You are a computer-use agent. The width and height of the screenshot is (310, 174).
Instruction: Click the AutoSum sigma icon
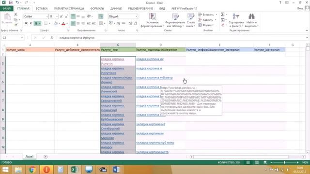point(223,14)
